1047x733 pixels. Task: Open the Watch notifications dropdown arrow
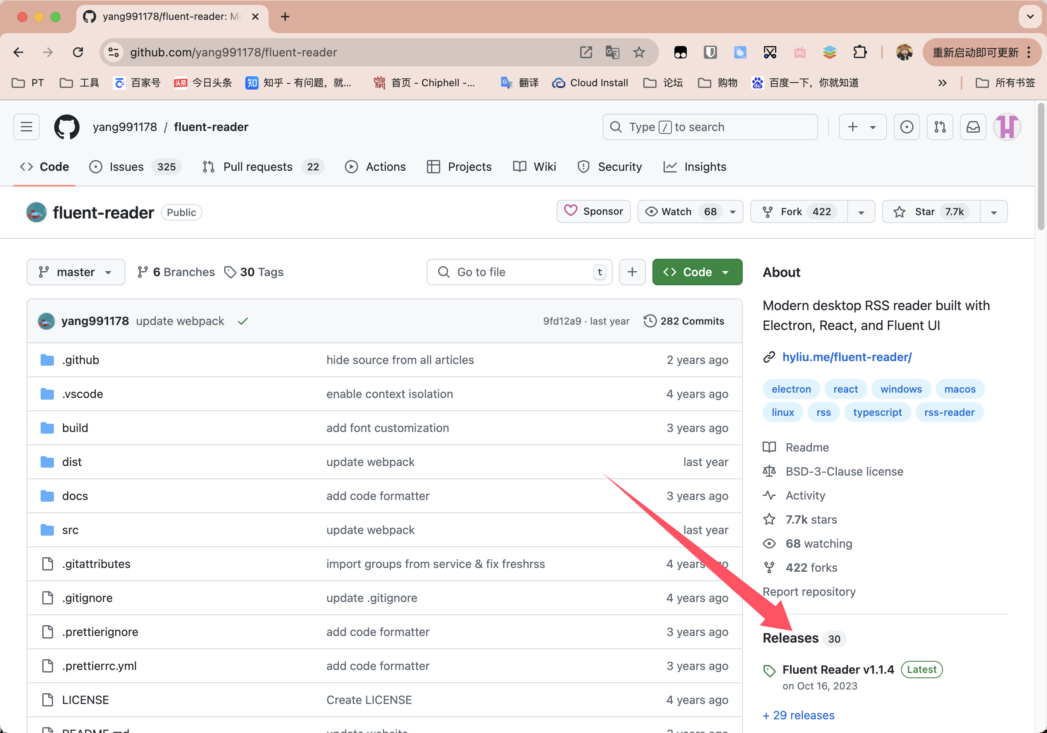(733, 212)
